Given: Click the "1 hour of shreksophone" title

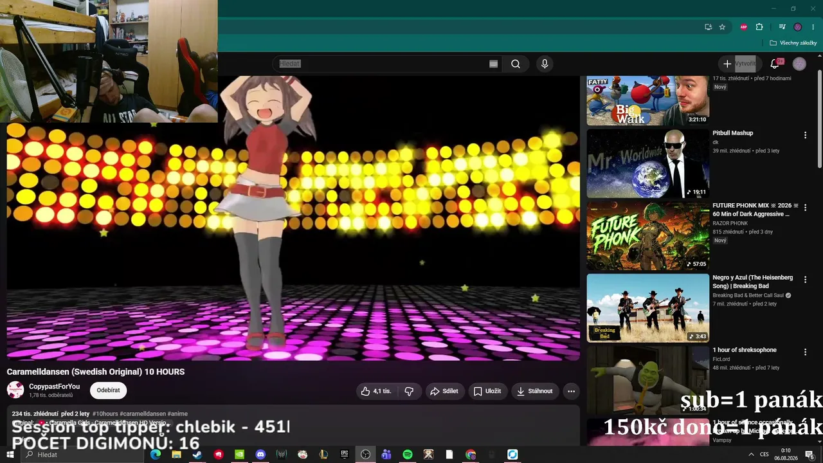Looking at the screenshot, I should click(x=745, y=350).
